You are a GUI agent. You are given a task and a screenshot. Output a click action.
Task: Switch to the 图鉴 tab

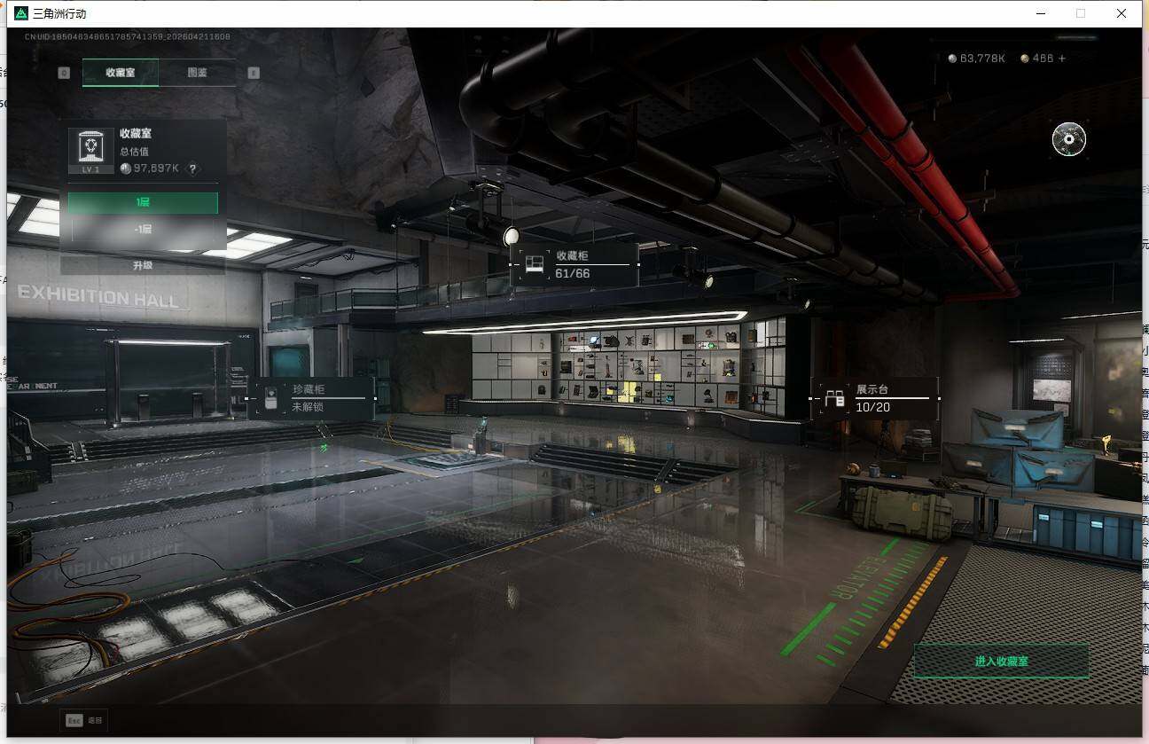pyautogui.click(x=197, y=73)
